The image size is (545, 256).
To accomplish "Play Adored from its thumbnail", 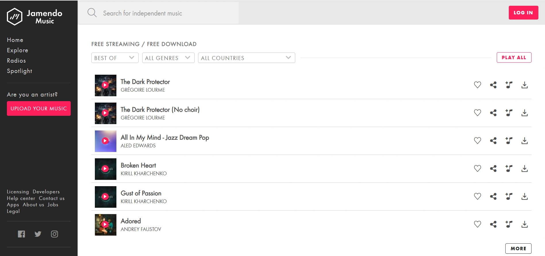I will 105,225.
